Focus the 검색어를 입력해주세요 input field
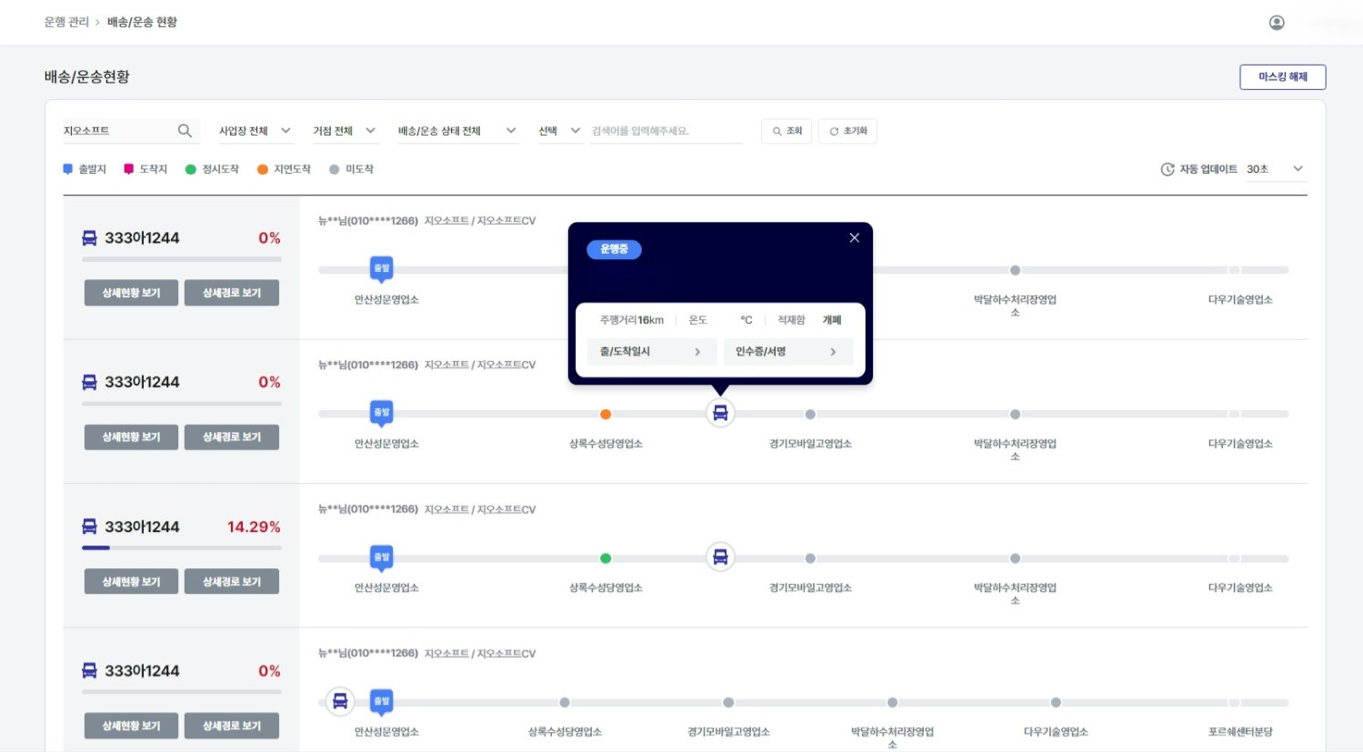Image resolution: width=1363 pixels, height=752 pixels. pos(666,131)
